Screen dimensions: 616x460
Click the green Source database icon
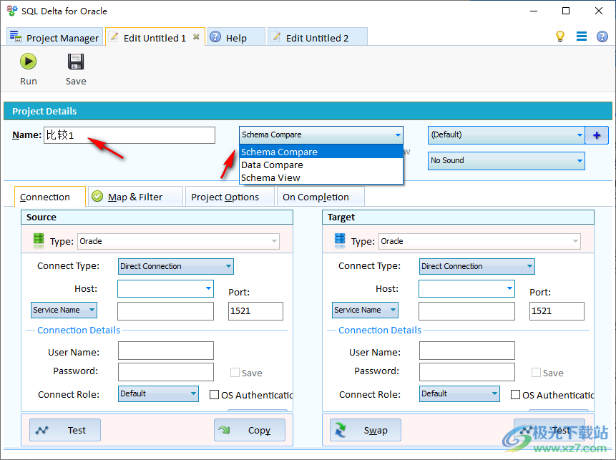click(x=39, y=240)
